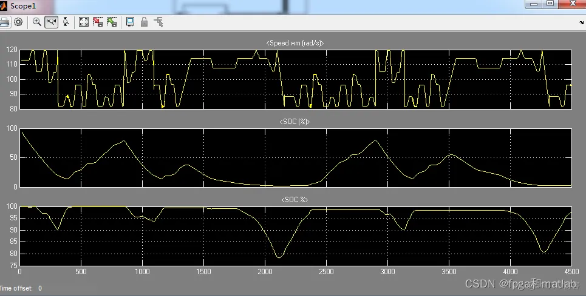Select the Zoom Y-axis tool
586x296 pixels.
[x=66, y=22]
